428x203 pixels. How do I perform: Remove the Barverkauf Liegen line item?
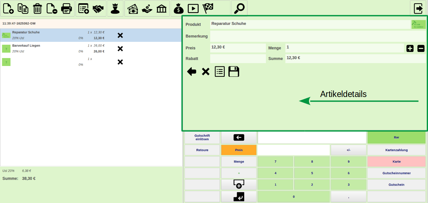(120, 49)
